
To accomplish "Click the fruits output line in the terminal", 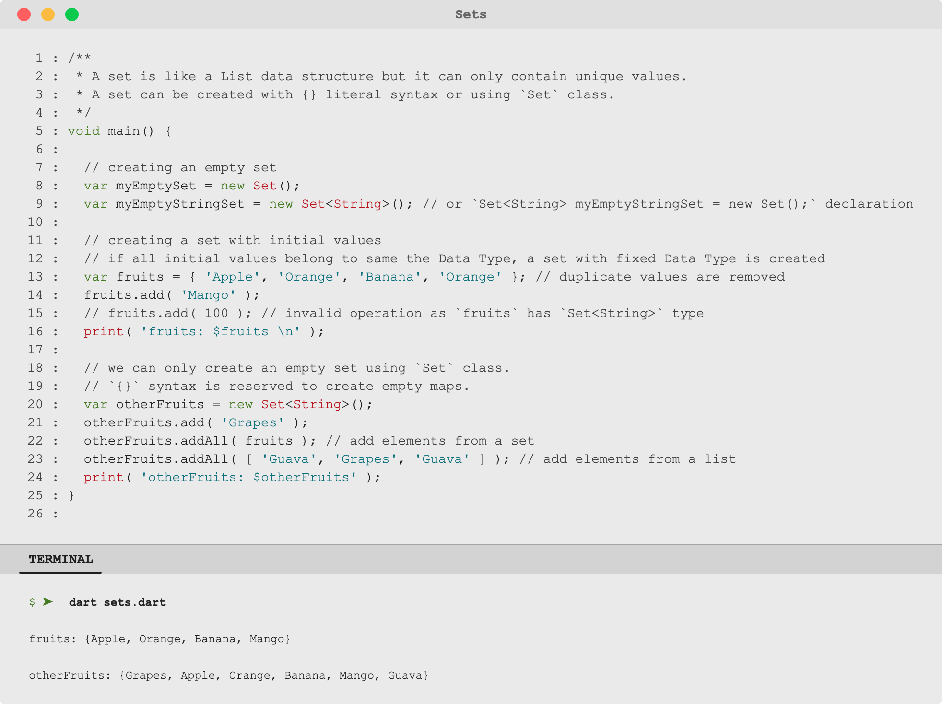I will point(159,639).
